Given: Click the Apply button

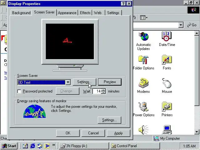Looking at the screenshot, I should [118, 133].
